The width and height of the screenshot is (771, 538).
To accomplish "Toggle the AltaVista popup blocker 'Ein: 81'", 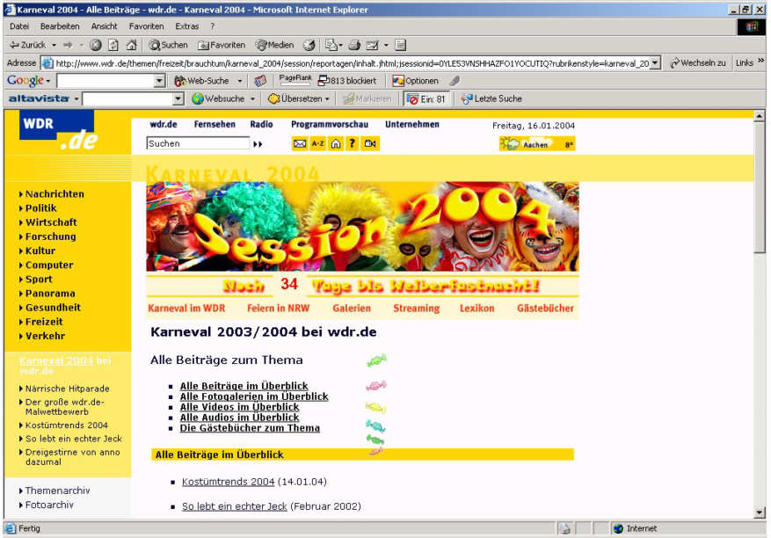I will coord(427,98).
